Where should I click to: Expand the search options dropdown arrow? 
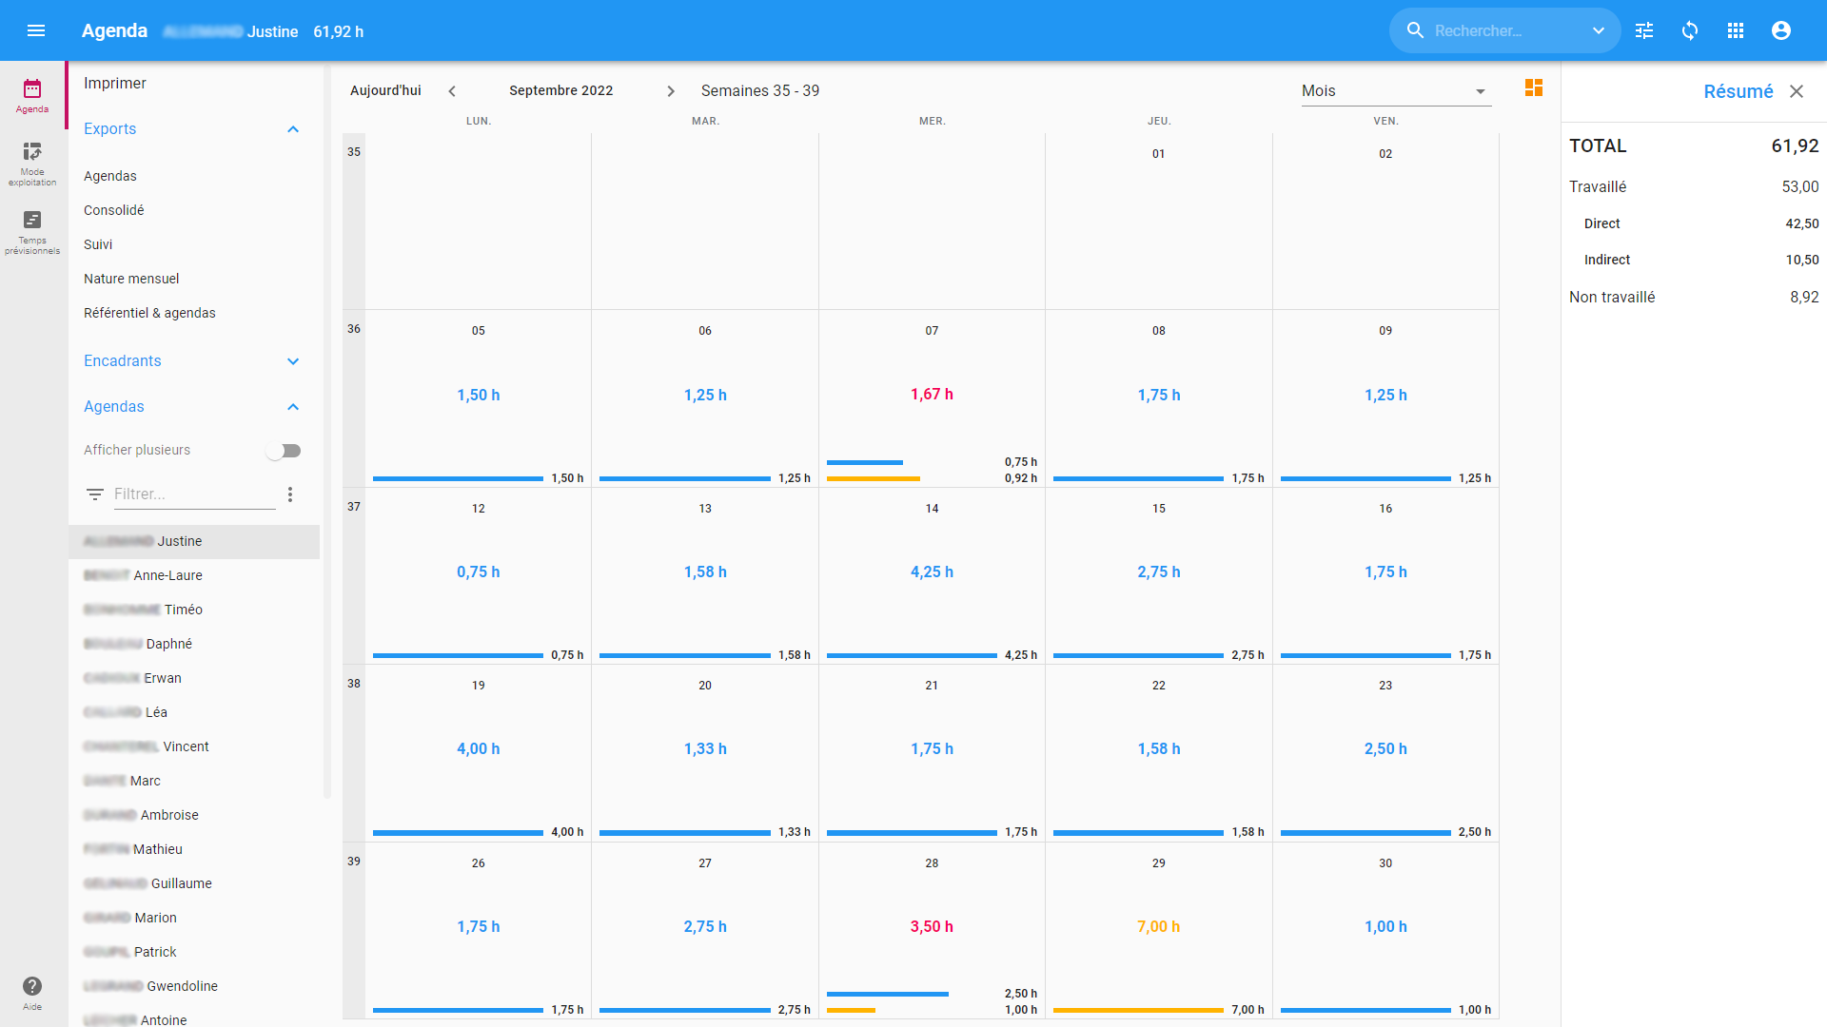click(x=1599, y=30)
